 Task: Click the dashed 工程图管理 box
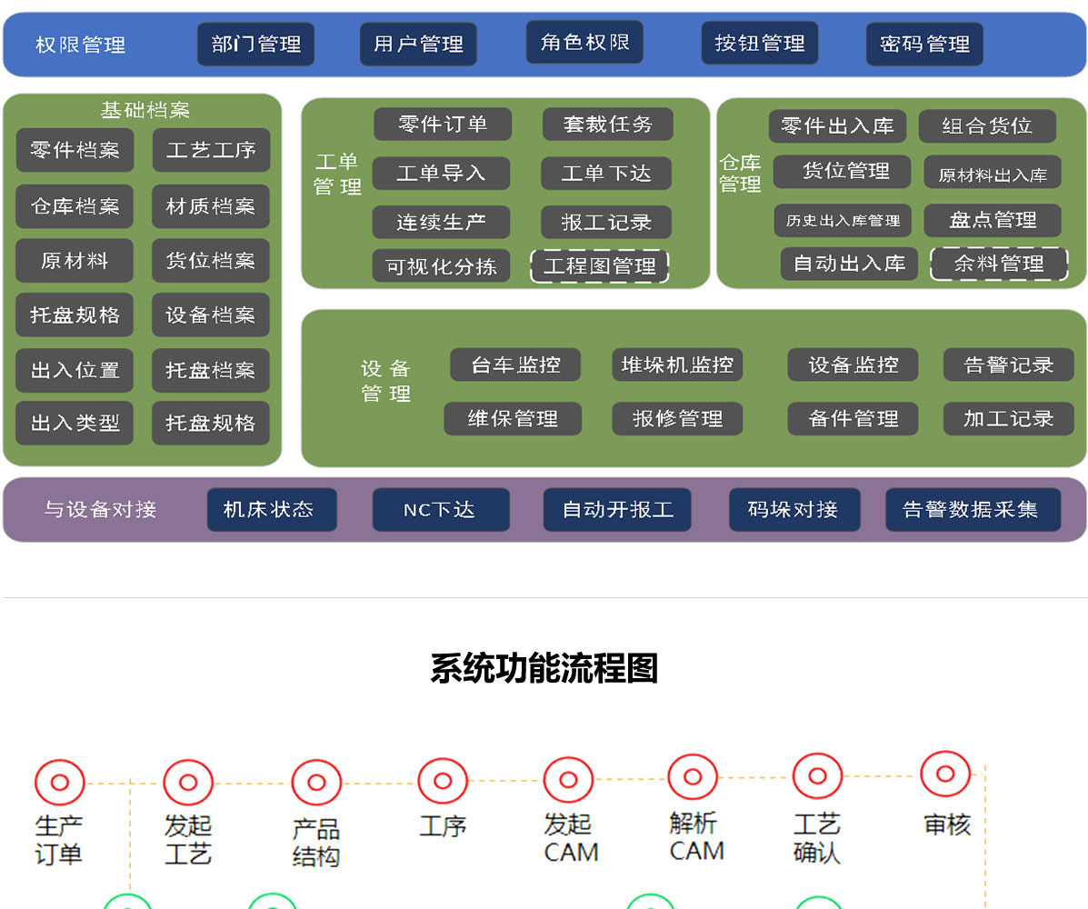599,266
